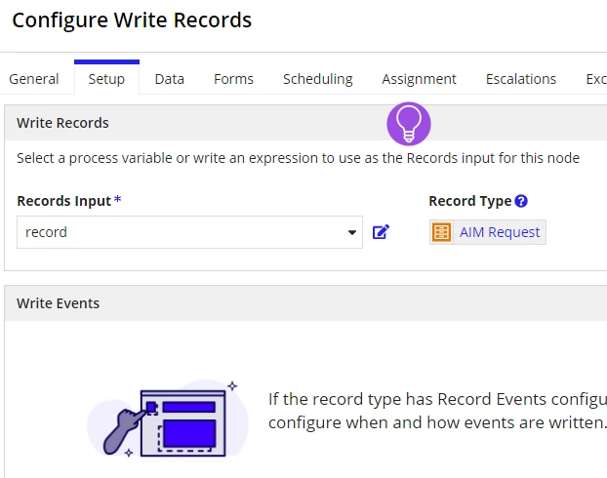Viewport: 607px width, 478px height.
Task: Switch to the General tab
Action: [34, 79]
